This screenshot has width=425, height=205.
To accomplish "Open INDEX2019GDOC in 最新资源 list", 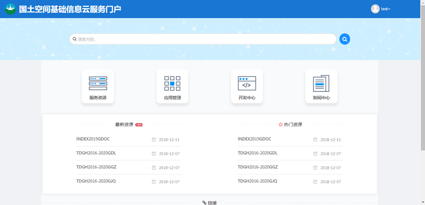I will (x=93, y=139).
